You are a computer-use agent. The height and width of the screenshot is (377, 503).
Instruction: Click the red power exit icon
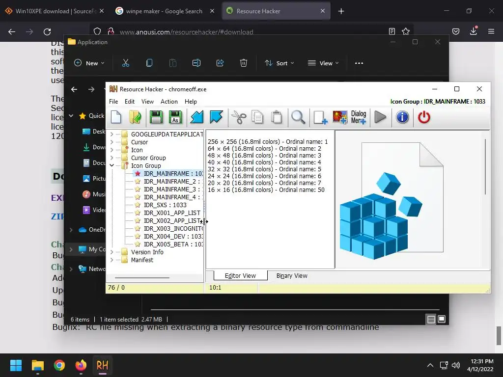424,117
